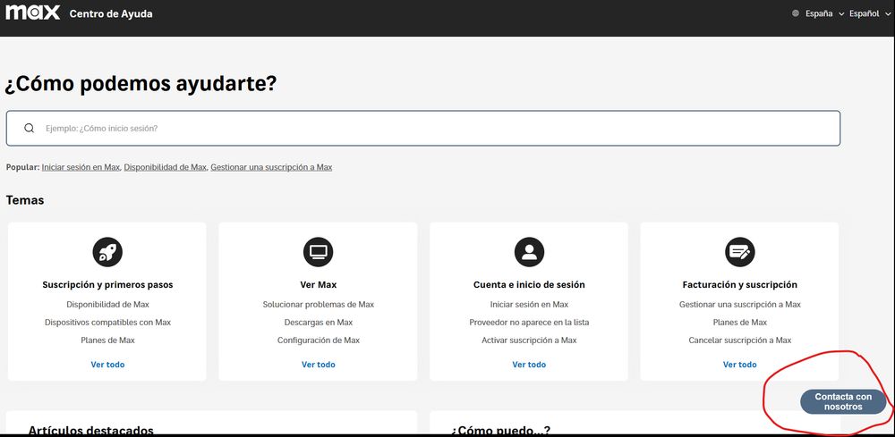Click the globe icon next to España

click(x=796, y=13)
